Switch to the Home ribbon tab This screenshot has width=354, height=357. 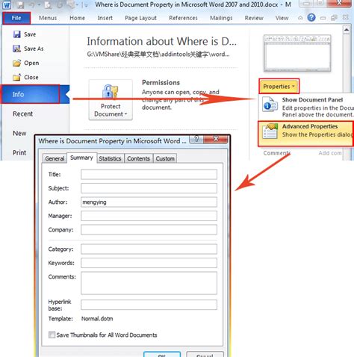(x=77, y=18)
